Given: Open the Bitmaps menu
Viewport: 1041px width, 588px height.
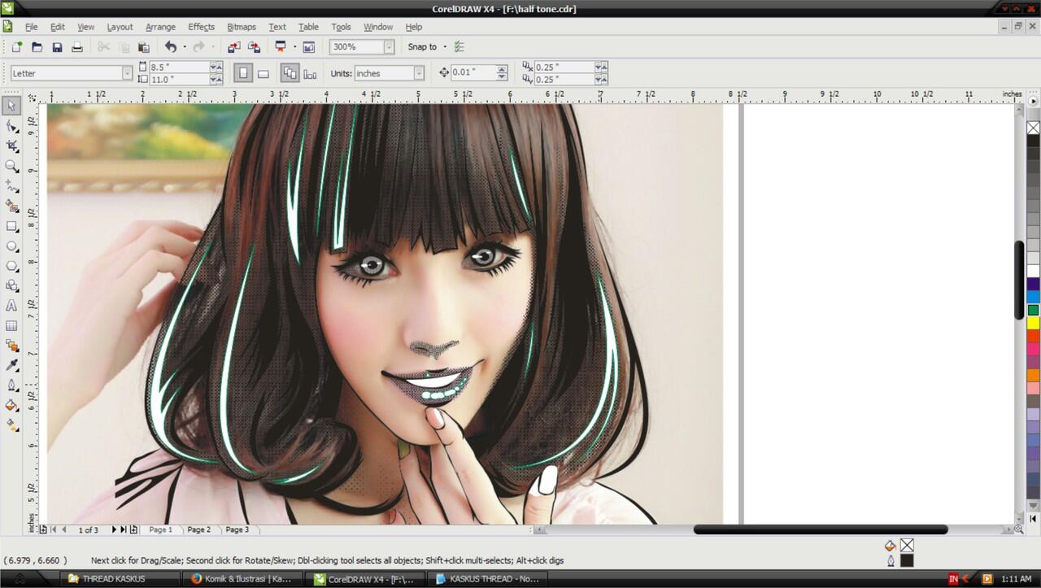Looking at the screenshot, I should [x=242, y=27].
